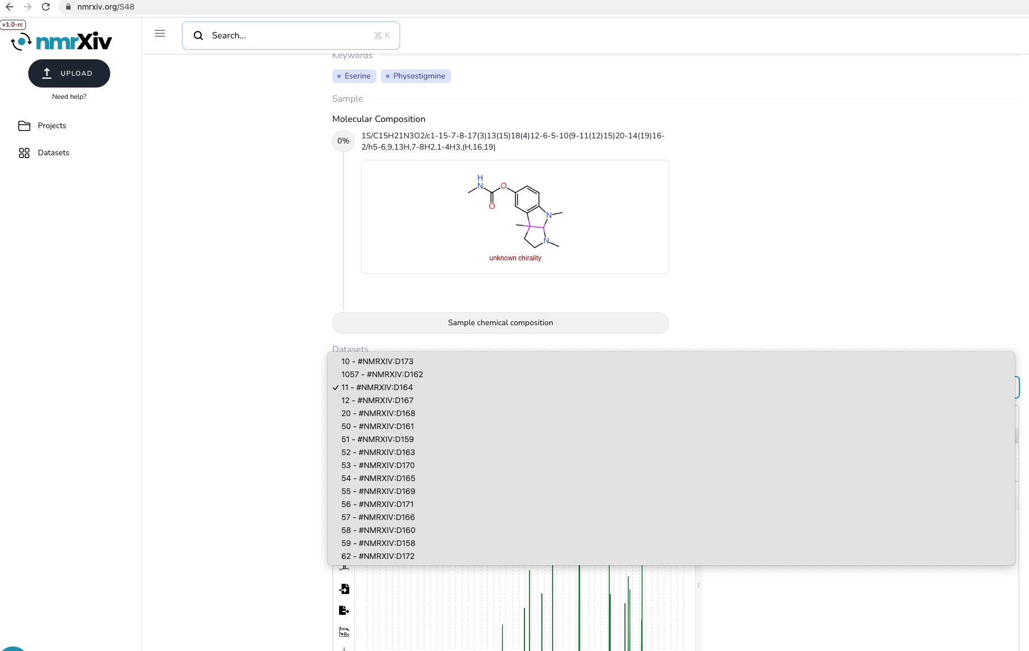Select the Physostigmine keyword chip

(x=416, y=76)
